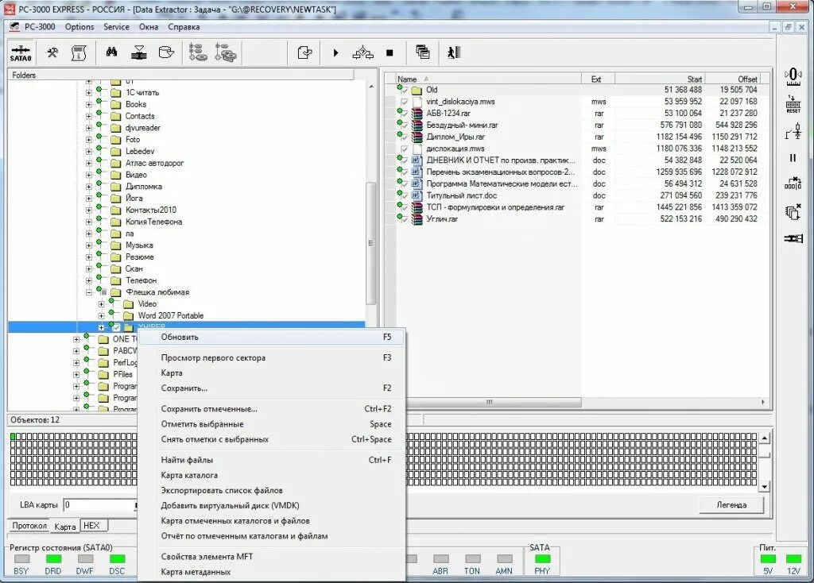Expand the Books folder node
Screen dimensions: 814x583
click(89, 104)
